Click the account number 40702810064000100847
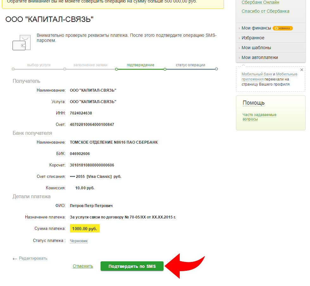310x286 pixels. point(92,125)
